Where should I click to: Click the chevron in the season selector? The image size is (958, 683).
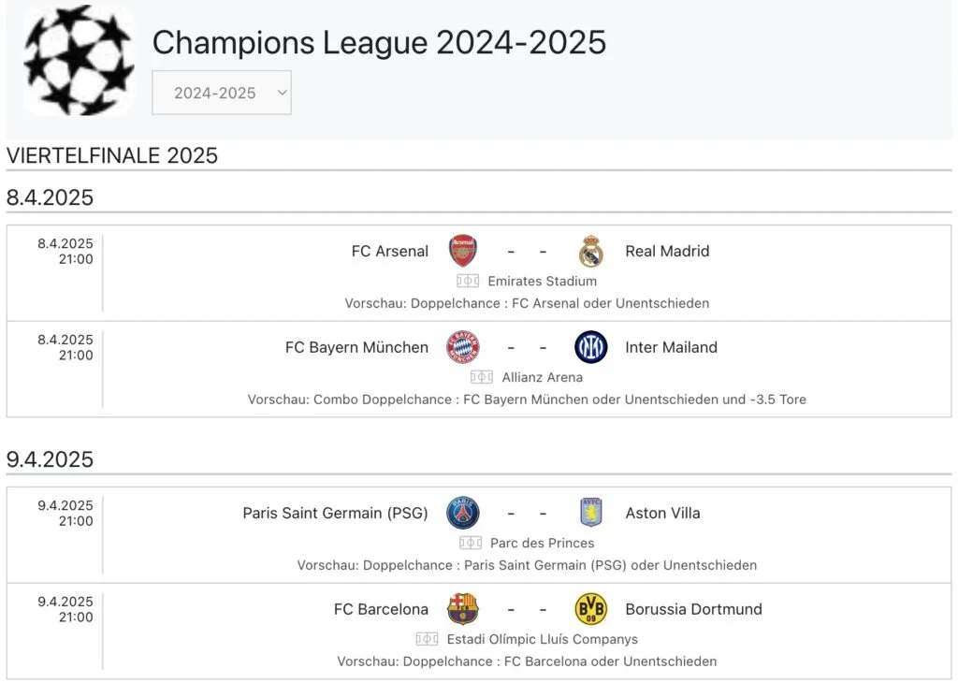(281, 92)
